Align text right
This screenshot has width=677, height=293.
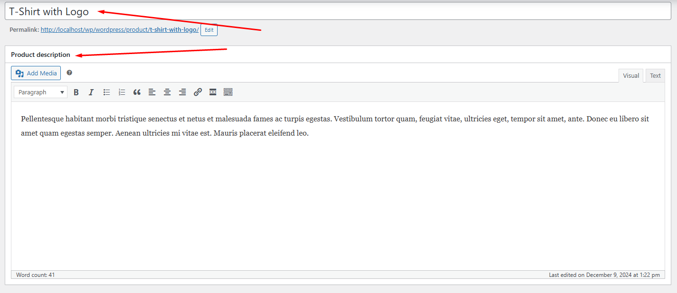(182, 92)
